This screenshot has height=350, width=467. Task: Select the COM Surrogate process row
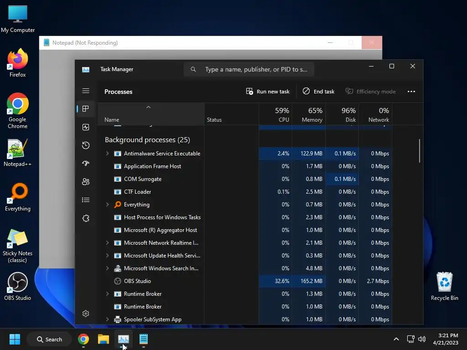tap(244, 179)
